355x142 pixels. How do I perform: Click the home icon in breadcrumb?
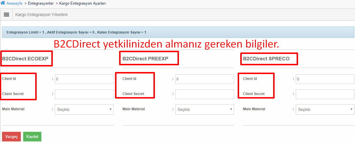click(3, 3)
